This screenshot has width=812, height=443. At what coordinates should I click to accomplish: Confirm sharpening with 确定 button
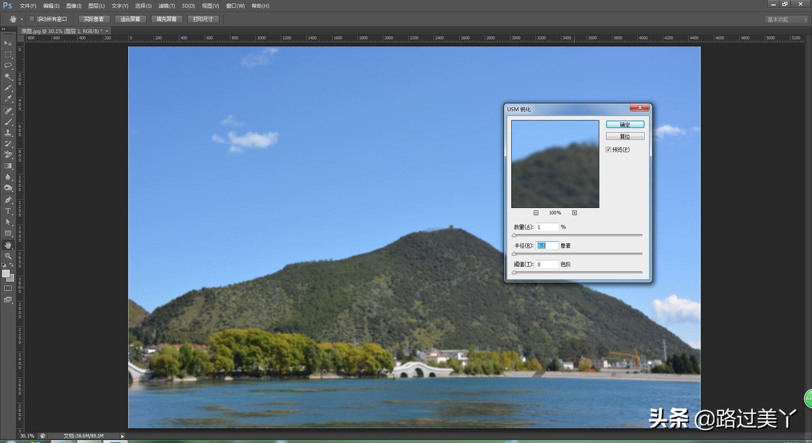coord(625,124)
